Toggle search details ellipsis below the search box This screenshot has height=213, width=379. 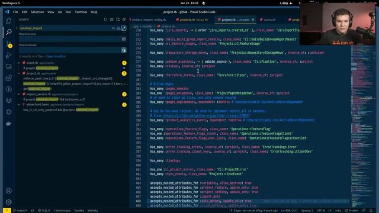[124, 33]
